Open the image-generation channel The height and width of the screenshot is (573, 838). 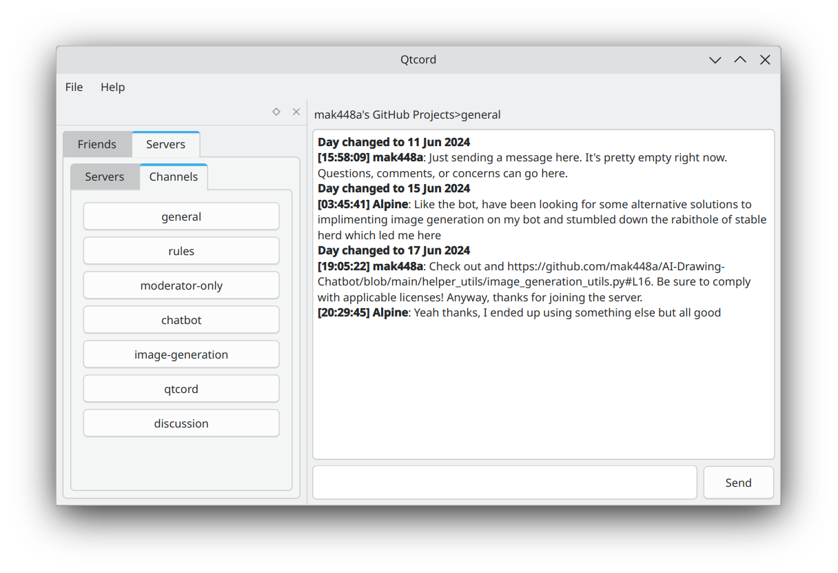(x=181, y=354)
